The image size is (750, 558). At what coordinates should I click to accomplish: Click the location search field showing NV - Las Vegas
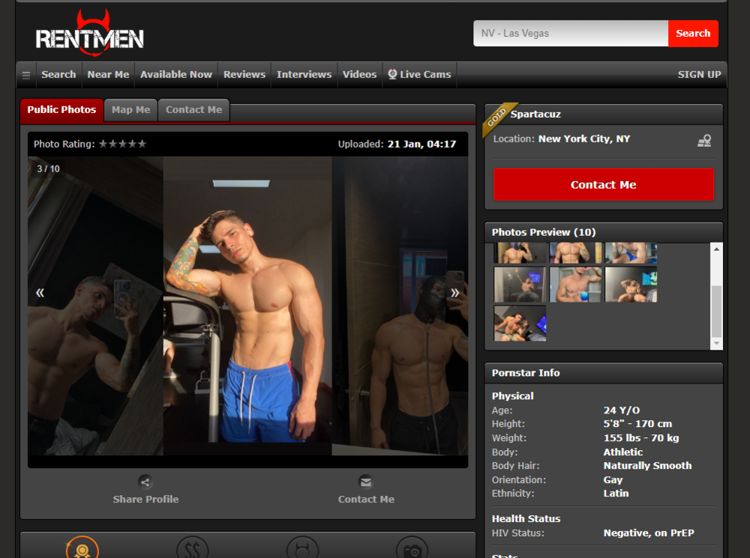570,34
